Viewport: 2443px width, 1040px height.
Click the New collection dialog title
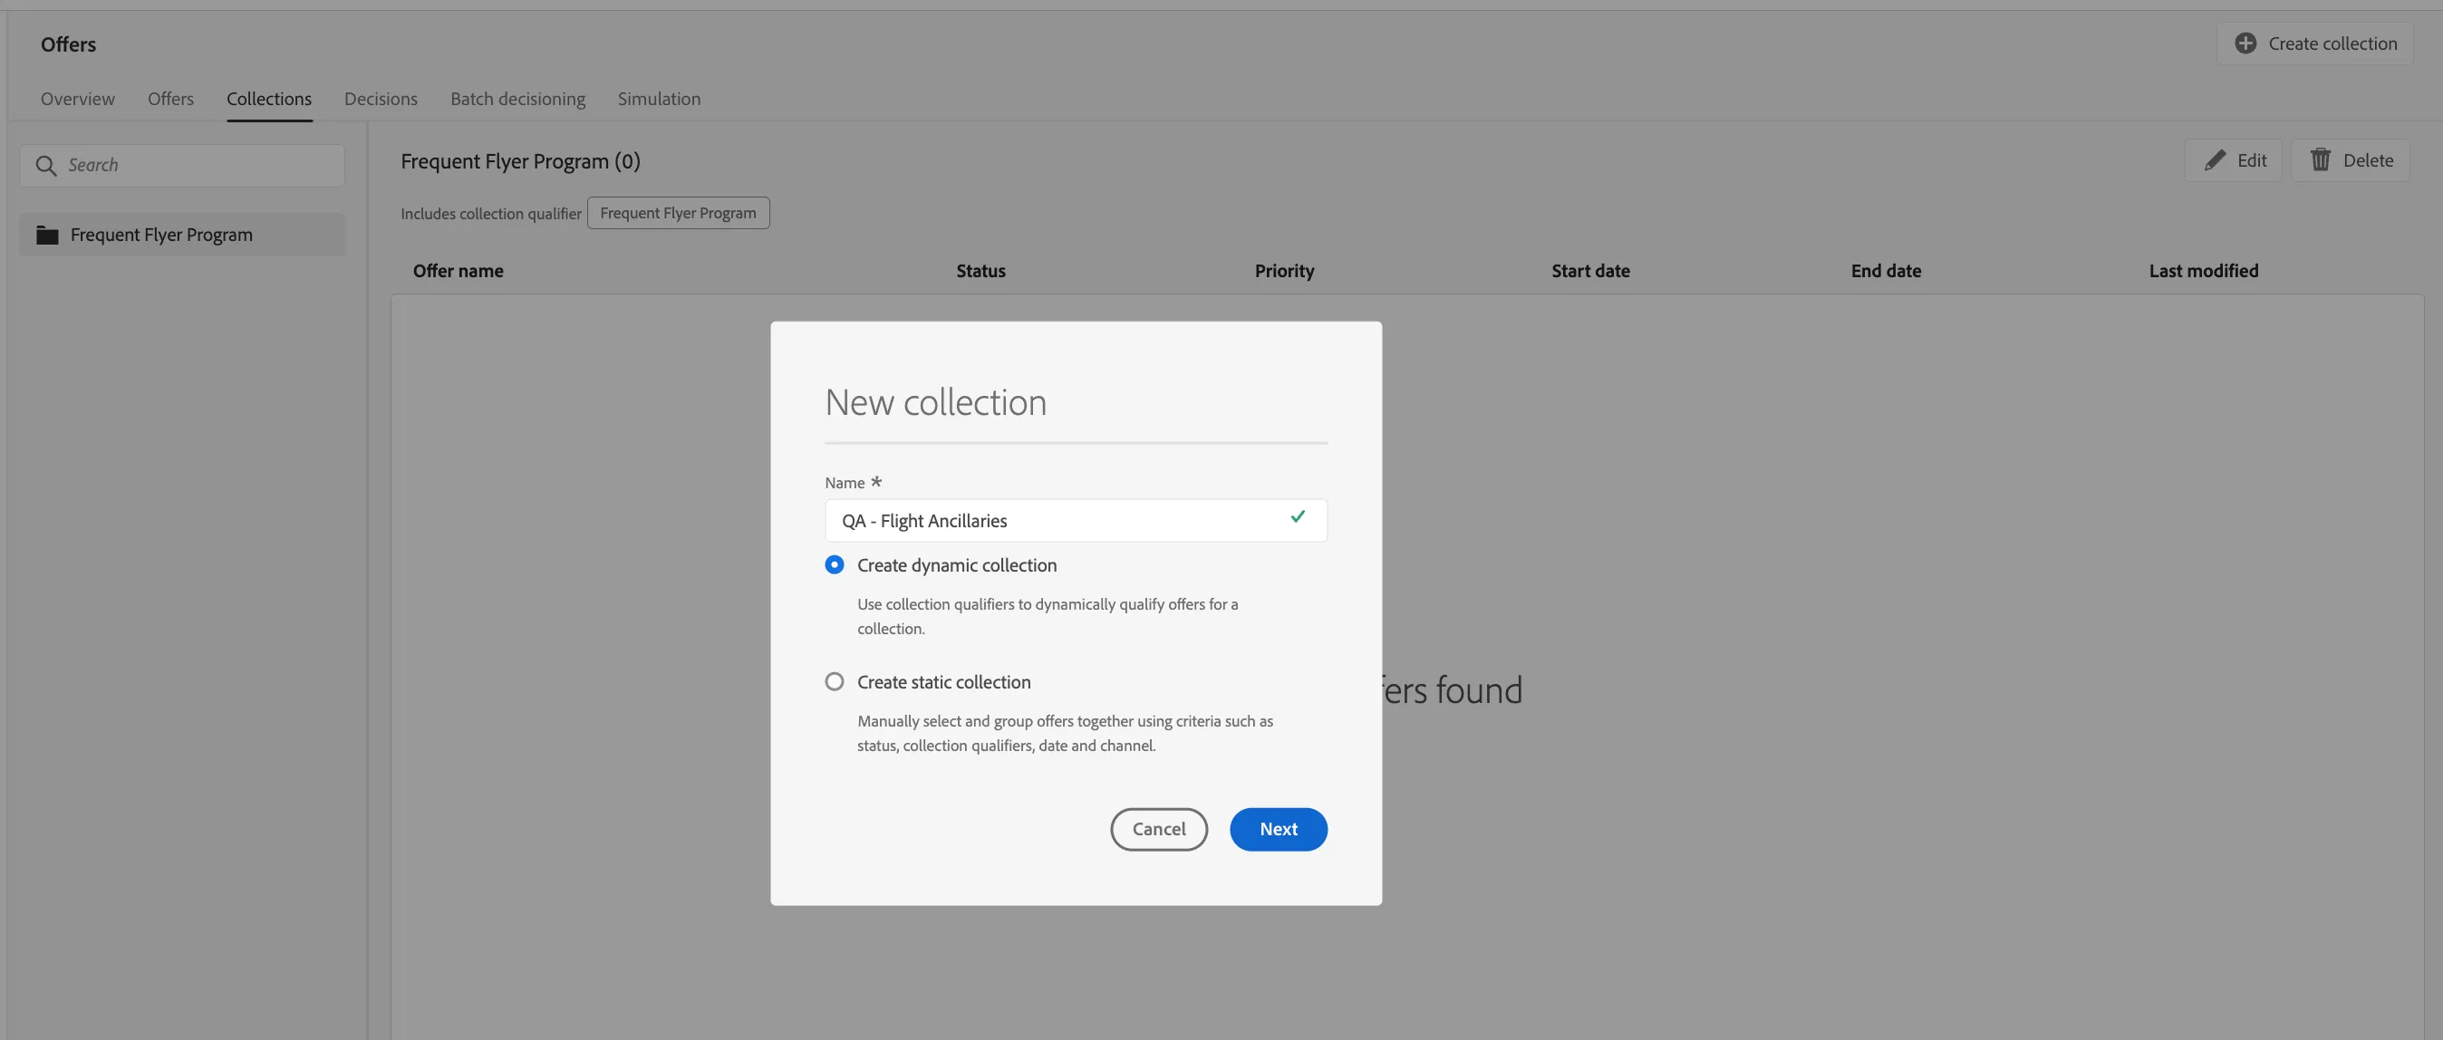[x=935, y=402]
